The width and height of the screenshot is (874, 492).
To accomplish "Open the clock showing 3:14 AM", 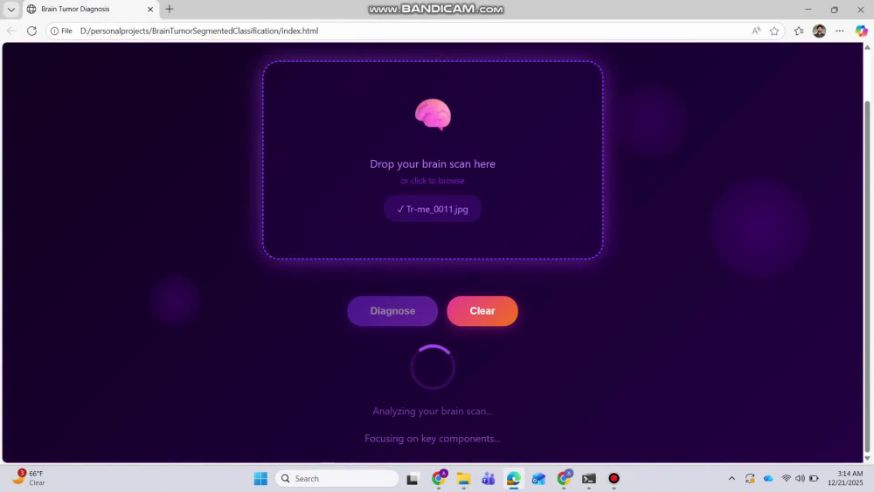I will click(845, 478).
